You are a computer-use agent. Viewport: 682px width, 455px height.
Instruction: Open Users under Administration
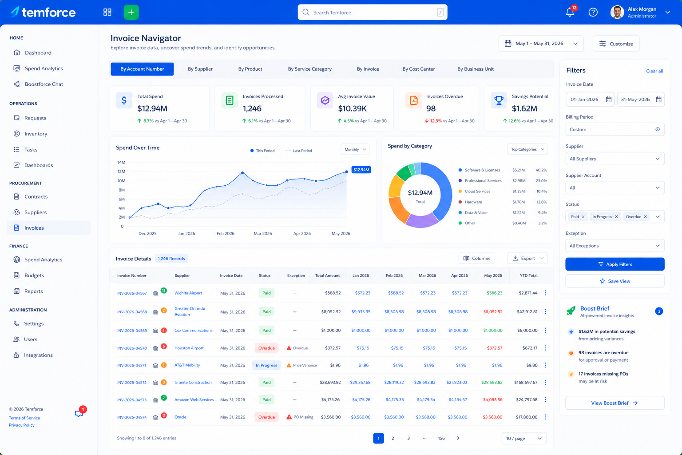(x=31, y=339)
